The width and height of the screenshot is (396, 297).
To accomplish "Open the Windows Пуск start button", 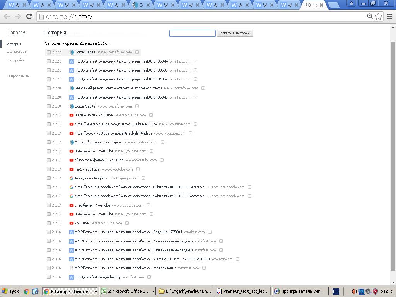I will click(x=10, y=292).
